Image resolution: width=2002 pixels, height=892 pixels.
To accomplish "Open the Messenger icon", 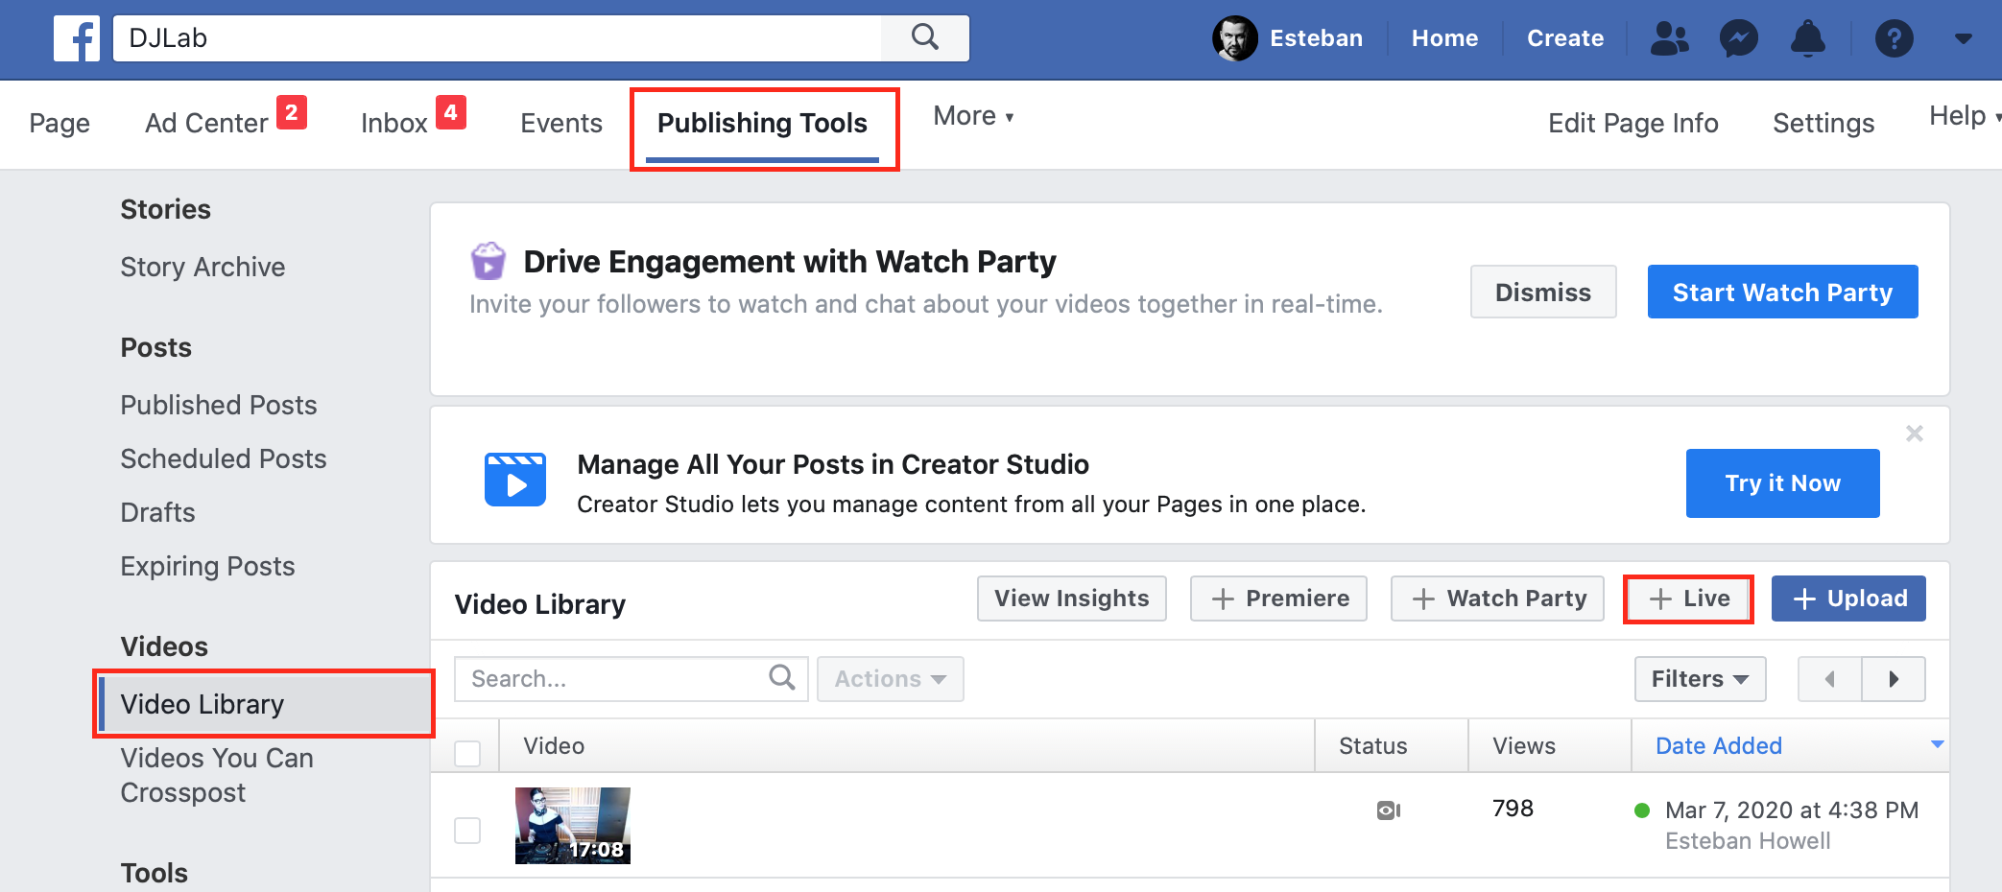I will [x=1738, y=38].
